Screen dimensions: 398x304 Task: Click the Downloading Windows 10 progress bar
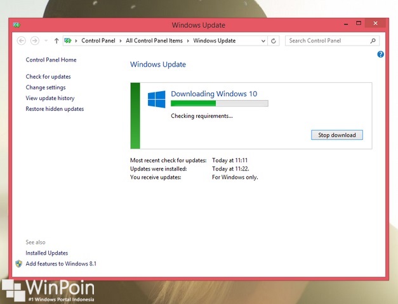(219, 103)
